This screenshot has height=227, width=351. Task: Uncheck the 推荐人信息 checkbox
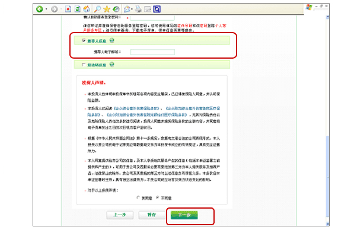click(x=84, y=40)
